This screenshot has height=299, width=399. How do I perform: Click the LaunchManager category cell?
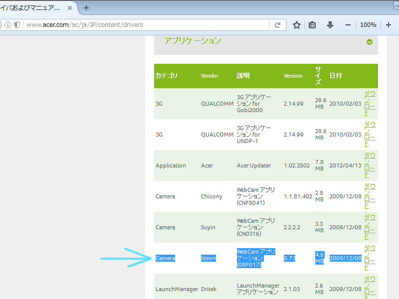(177, 289)
